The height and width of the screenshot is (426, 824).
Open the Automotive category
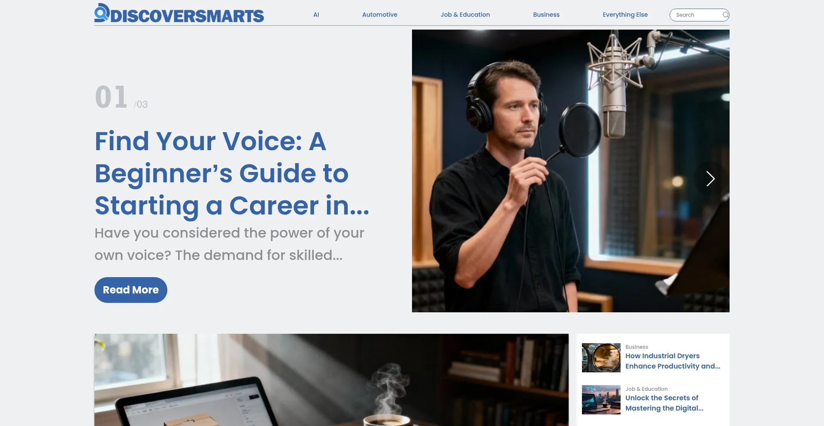[x=379, y=15]
